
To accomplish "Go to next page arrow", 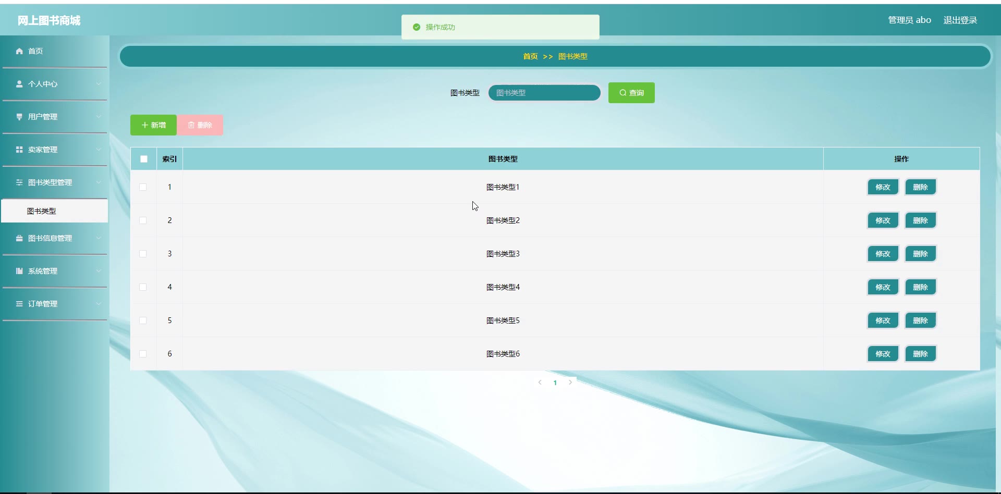I will pyautogui.click(x=570, y=382).
